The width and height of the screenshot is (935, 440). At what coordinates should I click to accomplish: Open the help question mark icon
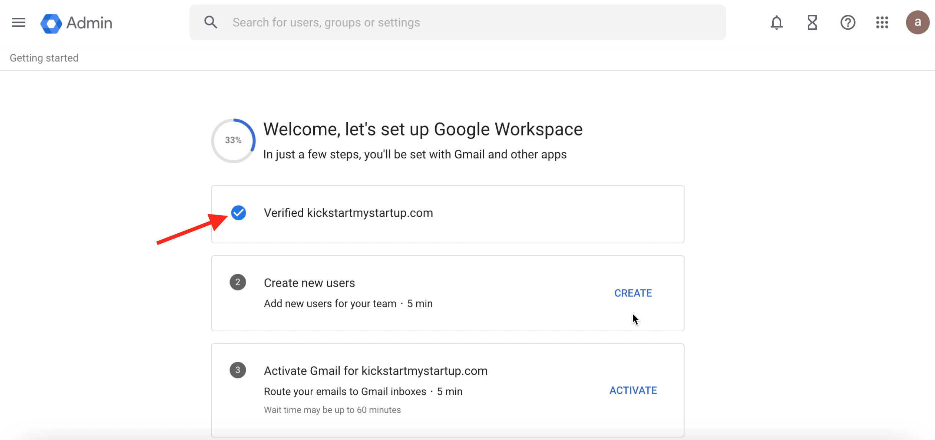click(x=848, y=23)
